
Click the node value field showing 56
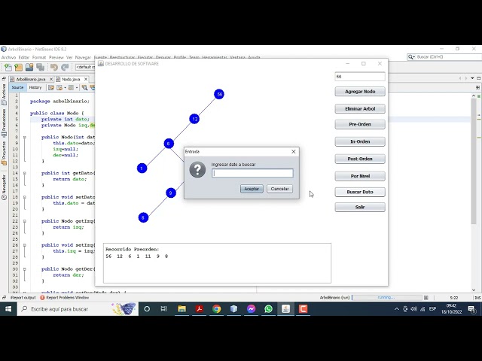point(360,77)
